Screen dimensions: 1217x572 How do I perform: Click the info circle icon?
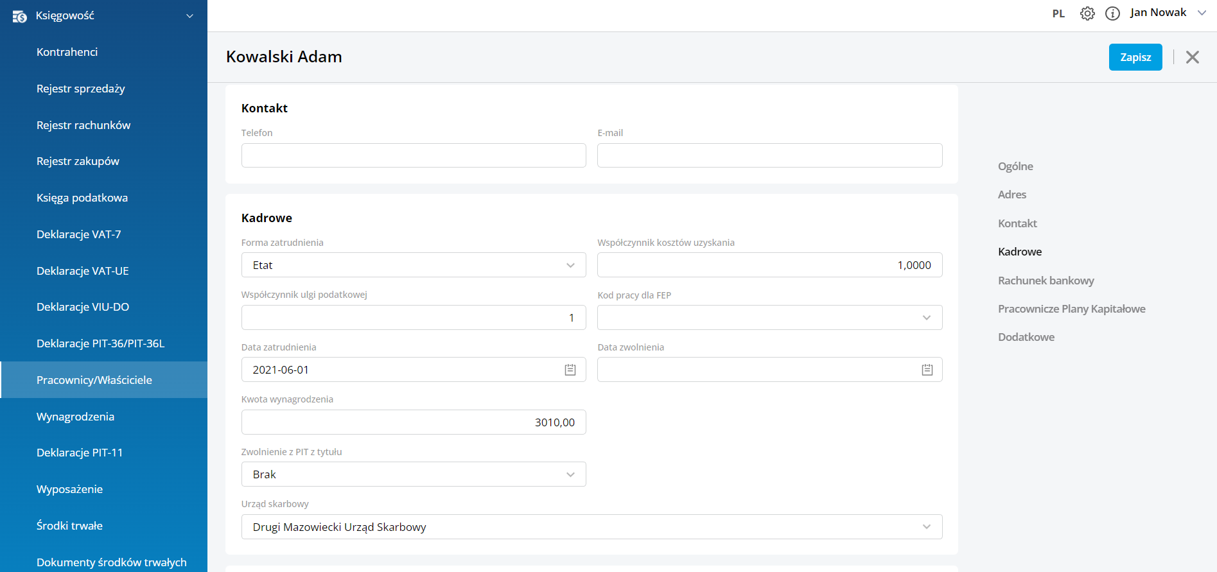tap(1112, 13)
